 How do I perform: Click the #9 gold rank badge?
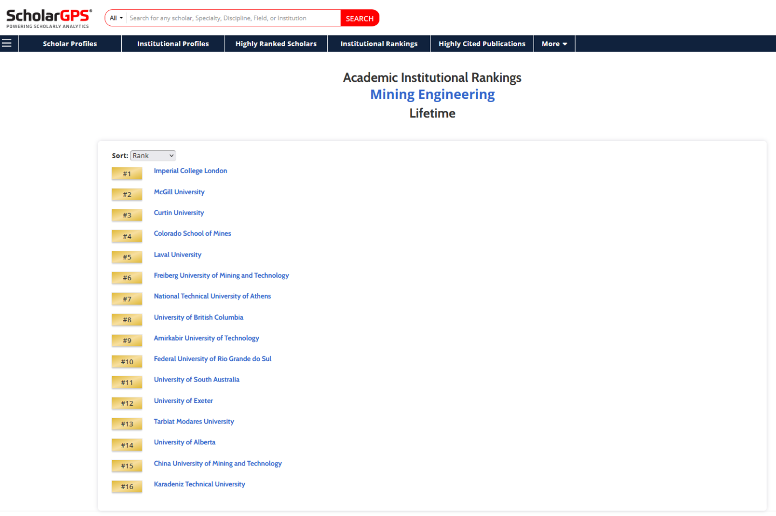pyautogui.click(x=127, y=341)
